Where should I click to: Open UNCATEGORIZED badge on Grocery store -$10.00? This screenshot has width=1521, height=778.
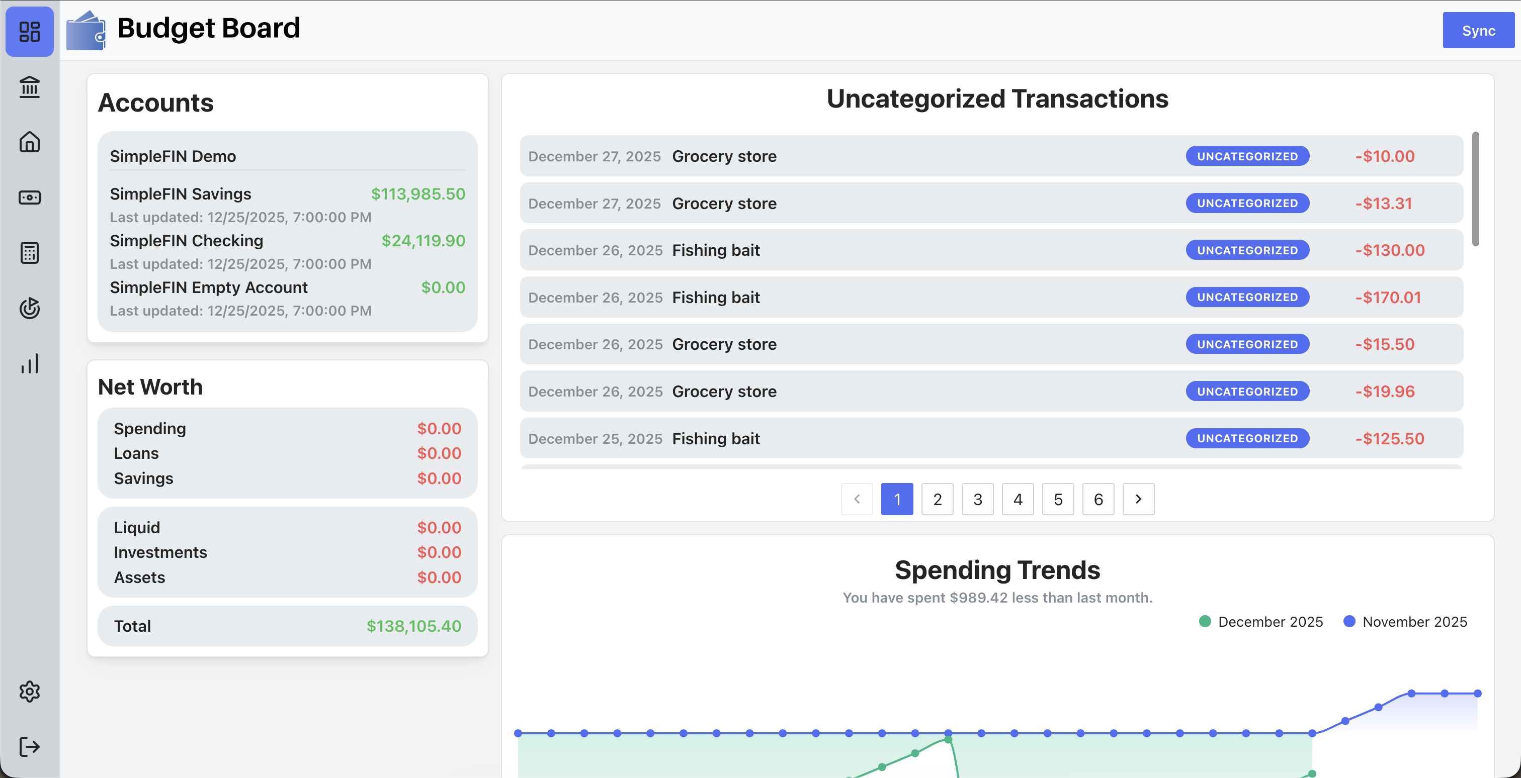[x=1247, y=156]
